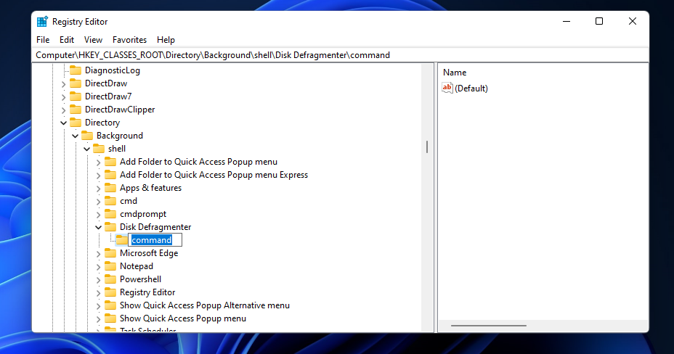Viewport: 674px width, 354px height.
Task: Click the tree pane vertical scrollbar thumb
Action: 427,147
